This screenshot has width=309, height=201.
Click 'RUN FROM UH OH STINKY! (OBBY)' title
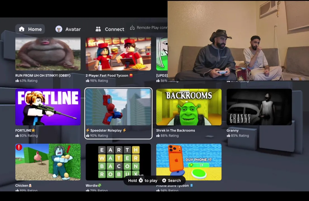[x=43, y=75]
